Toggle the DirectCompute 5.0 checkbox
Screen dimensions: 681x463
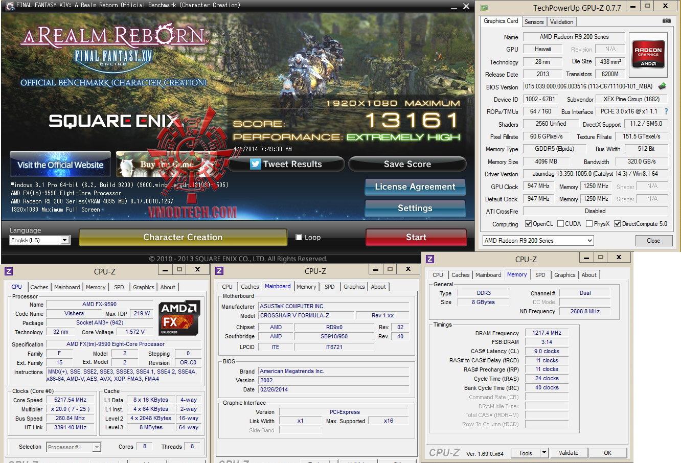coord(617,224)
